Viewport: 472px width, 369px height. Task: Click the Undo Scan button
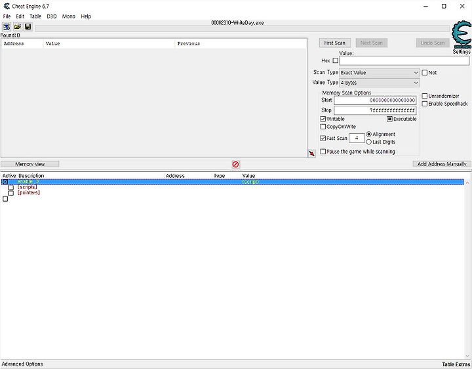433,43
